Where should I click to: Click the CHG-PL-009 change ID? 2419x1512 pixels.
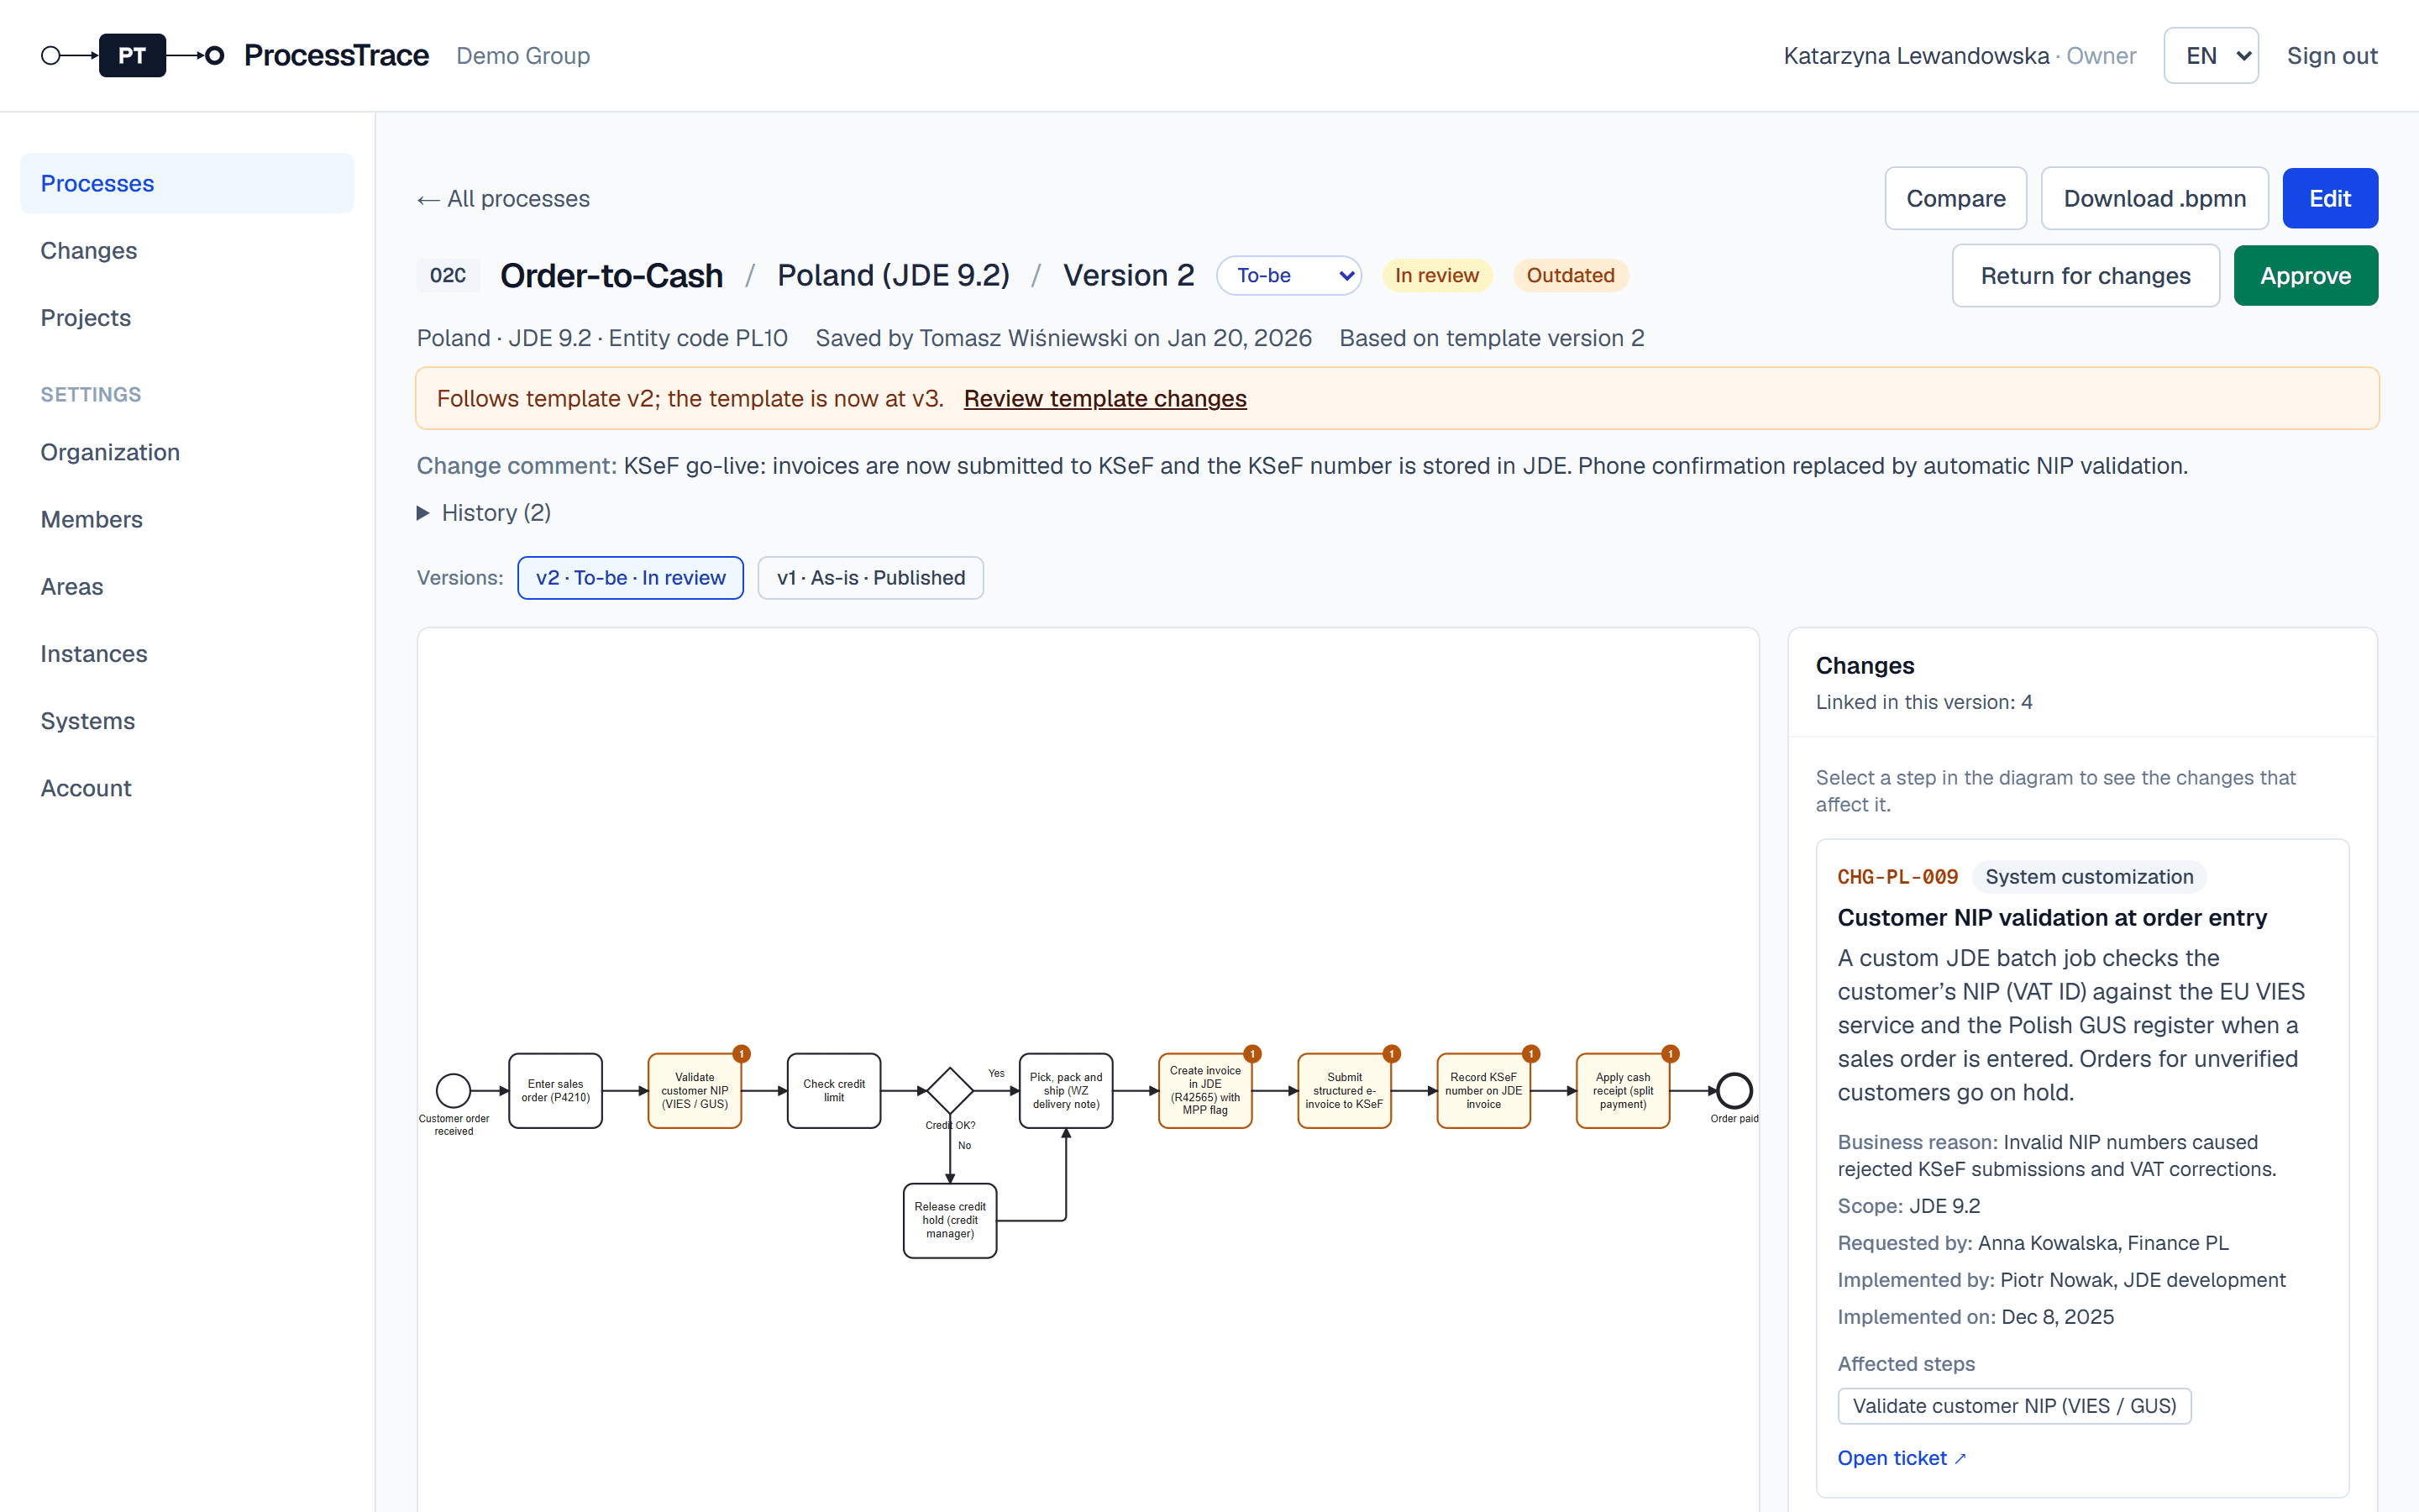tap(1897, 876)
